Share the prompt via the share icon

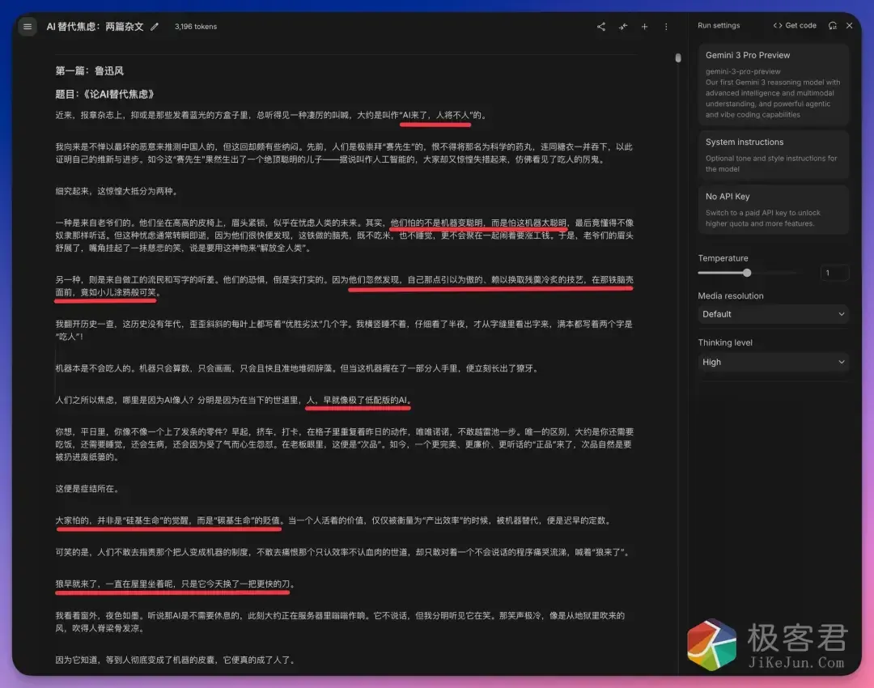600,26
